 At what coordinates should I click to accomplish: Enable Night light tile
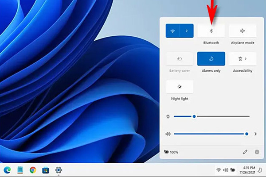click(x=180, y=87)
